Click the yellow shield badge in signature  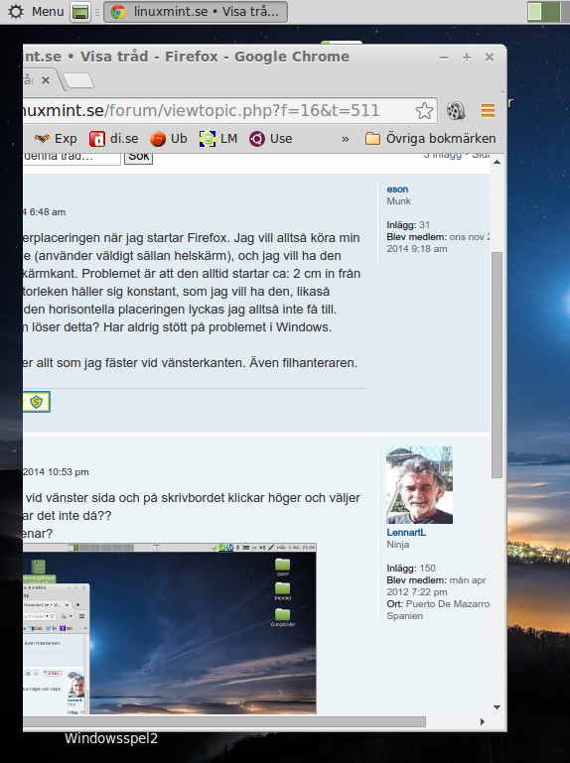(37, 402)
